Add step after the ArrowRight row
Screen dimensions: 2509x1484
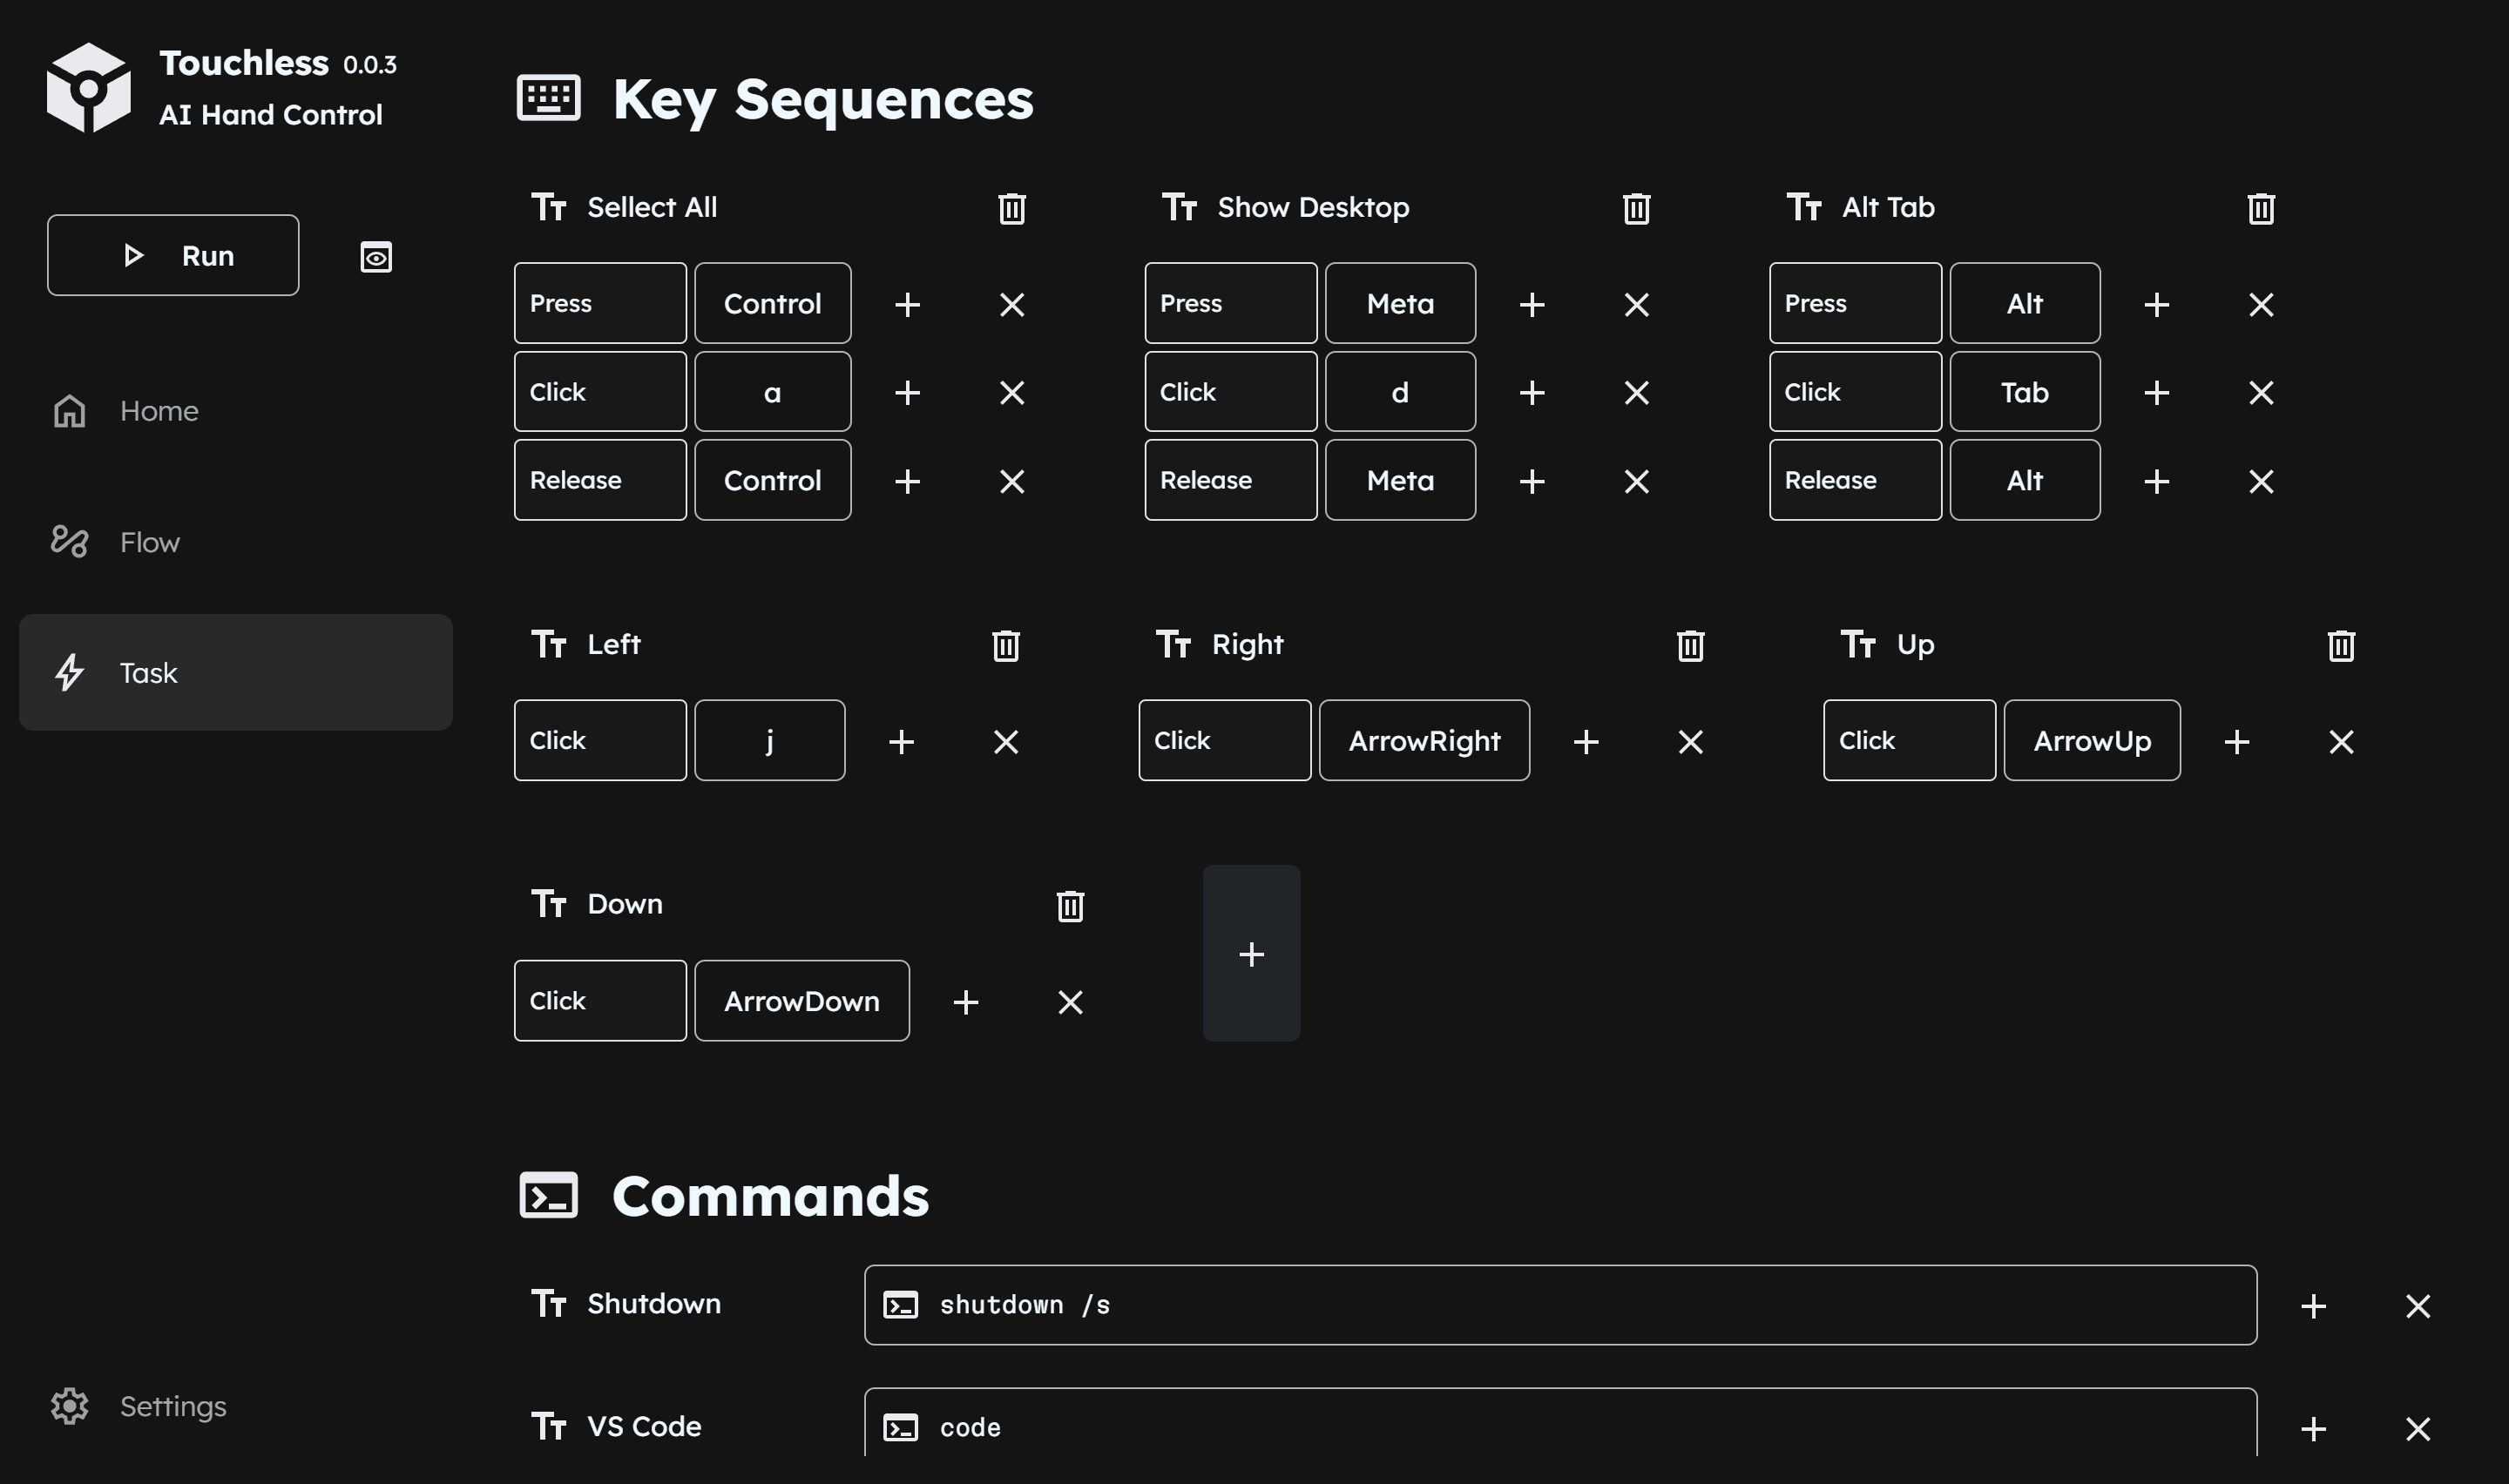coord(1585,741)
